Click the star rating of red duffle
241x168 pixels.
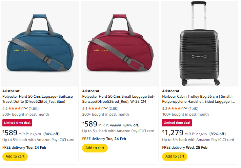(96, 109)
